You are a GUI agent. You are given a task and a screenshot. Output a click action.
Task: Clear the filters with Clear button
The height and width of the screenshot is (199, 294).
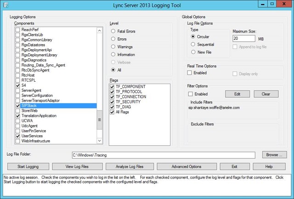(x=266, y=94)
